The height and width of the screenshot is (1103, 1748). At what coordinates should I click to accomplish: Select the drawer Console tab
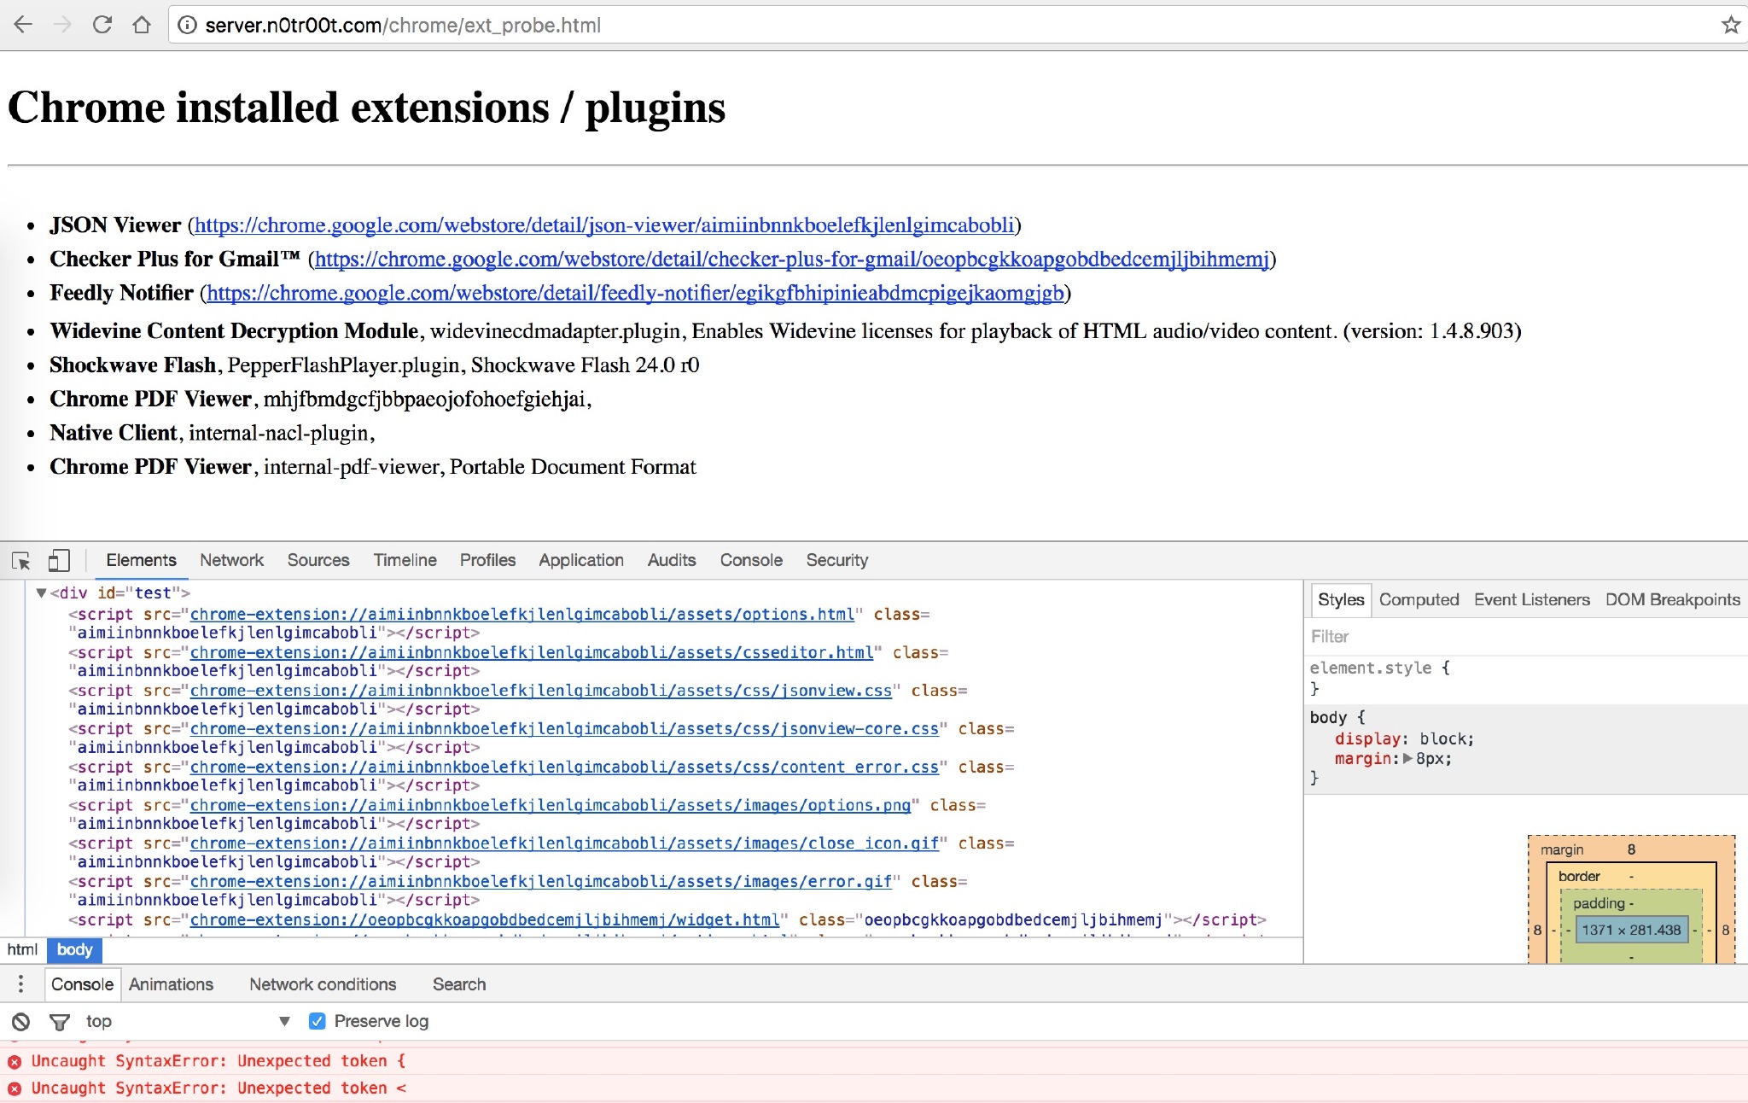[x=82, y=984]
